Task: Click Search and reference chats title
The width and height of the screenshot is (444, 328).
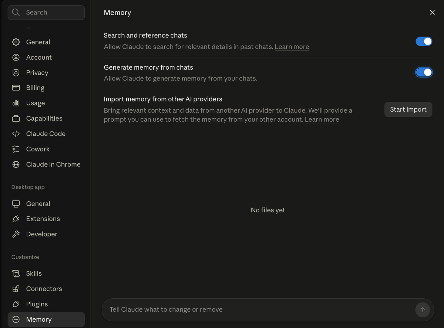Action: tap(145, 36)
